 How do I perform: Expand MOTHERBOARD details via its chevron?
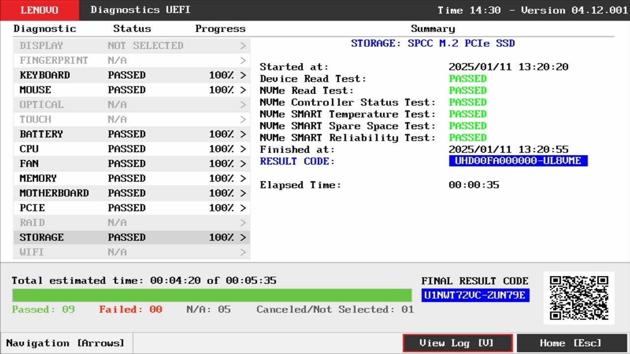(x=243, y=193)
